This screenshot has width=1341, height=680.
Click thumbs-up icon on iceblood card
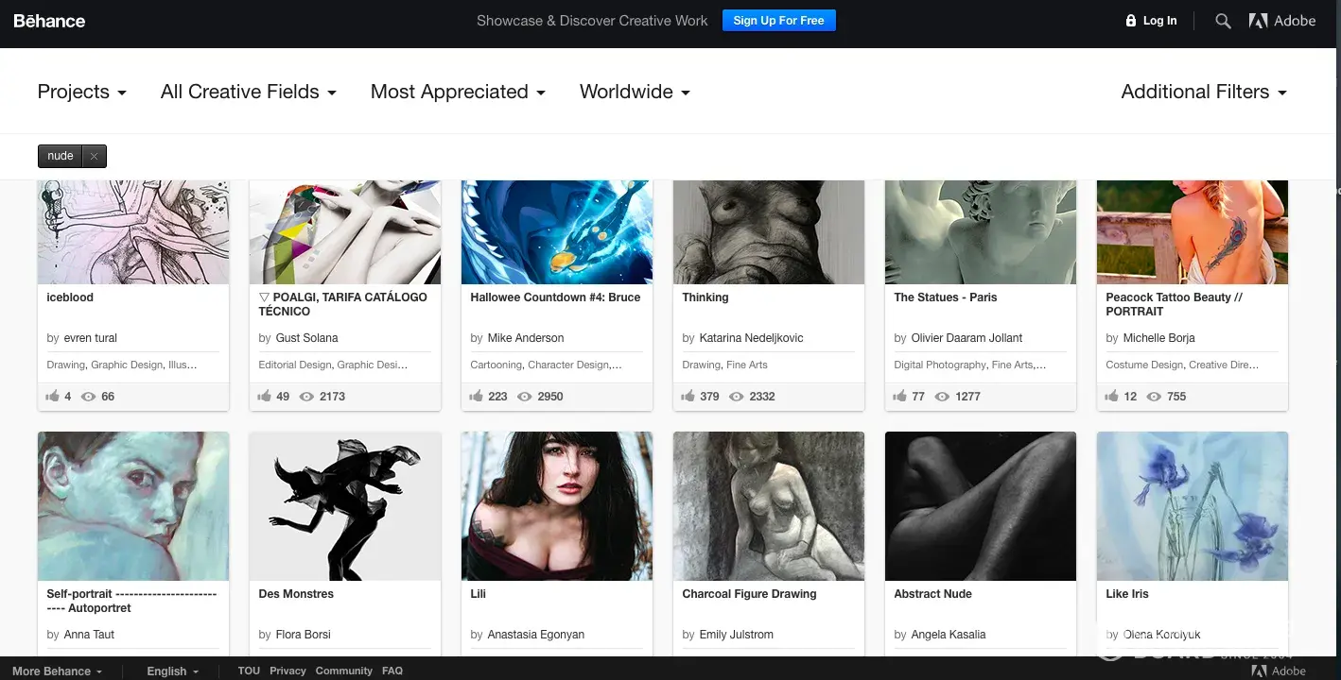pyautogui.click(x=53, y=397)
